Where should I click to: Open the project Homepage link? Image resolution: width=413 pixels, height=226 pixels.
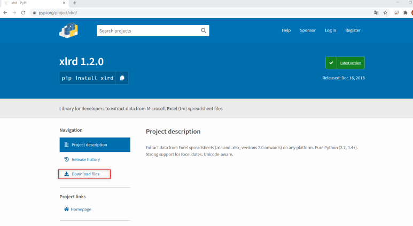coord(77,209)
